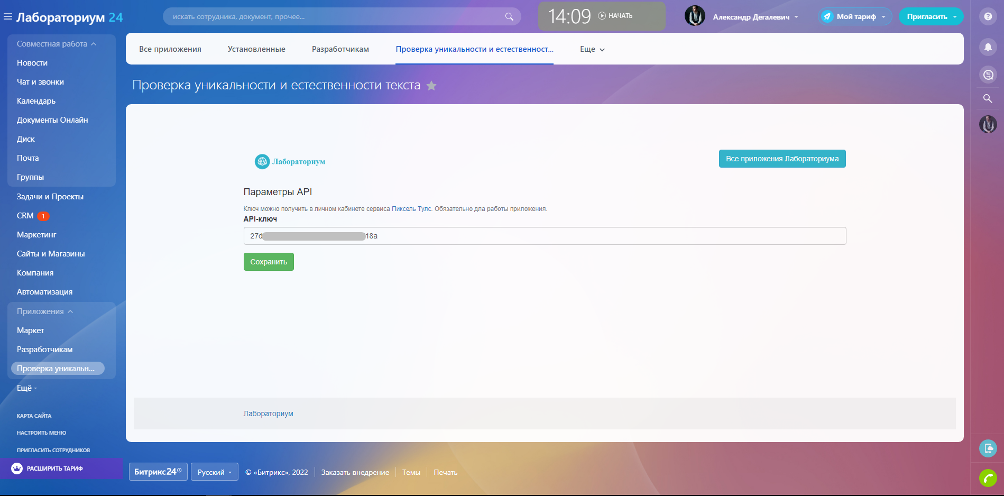Viewport: 1004px width, 496px height.
Task: Focus the global search field
Action: (342, 16)
